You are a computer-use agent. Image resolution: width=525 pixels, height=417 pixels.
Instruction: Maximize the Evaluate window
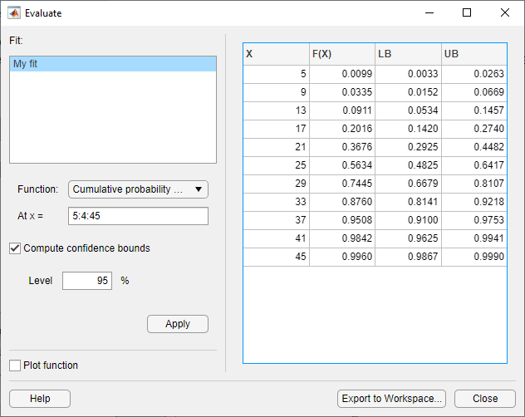tap(467, 13)
